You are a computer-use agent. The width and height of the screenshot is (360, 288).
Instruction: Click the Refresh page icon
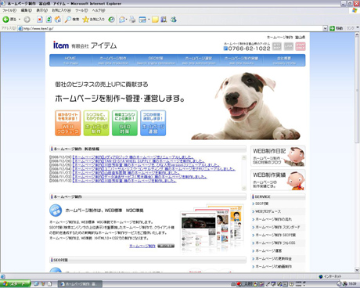pos(49,20)
